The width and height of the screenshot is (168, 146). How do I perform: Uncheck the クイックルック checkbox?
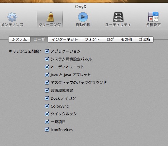[x=47, y=114]
